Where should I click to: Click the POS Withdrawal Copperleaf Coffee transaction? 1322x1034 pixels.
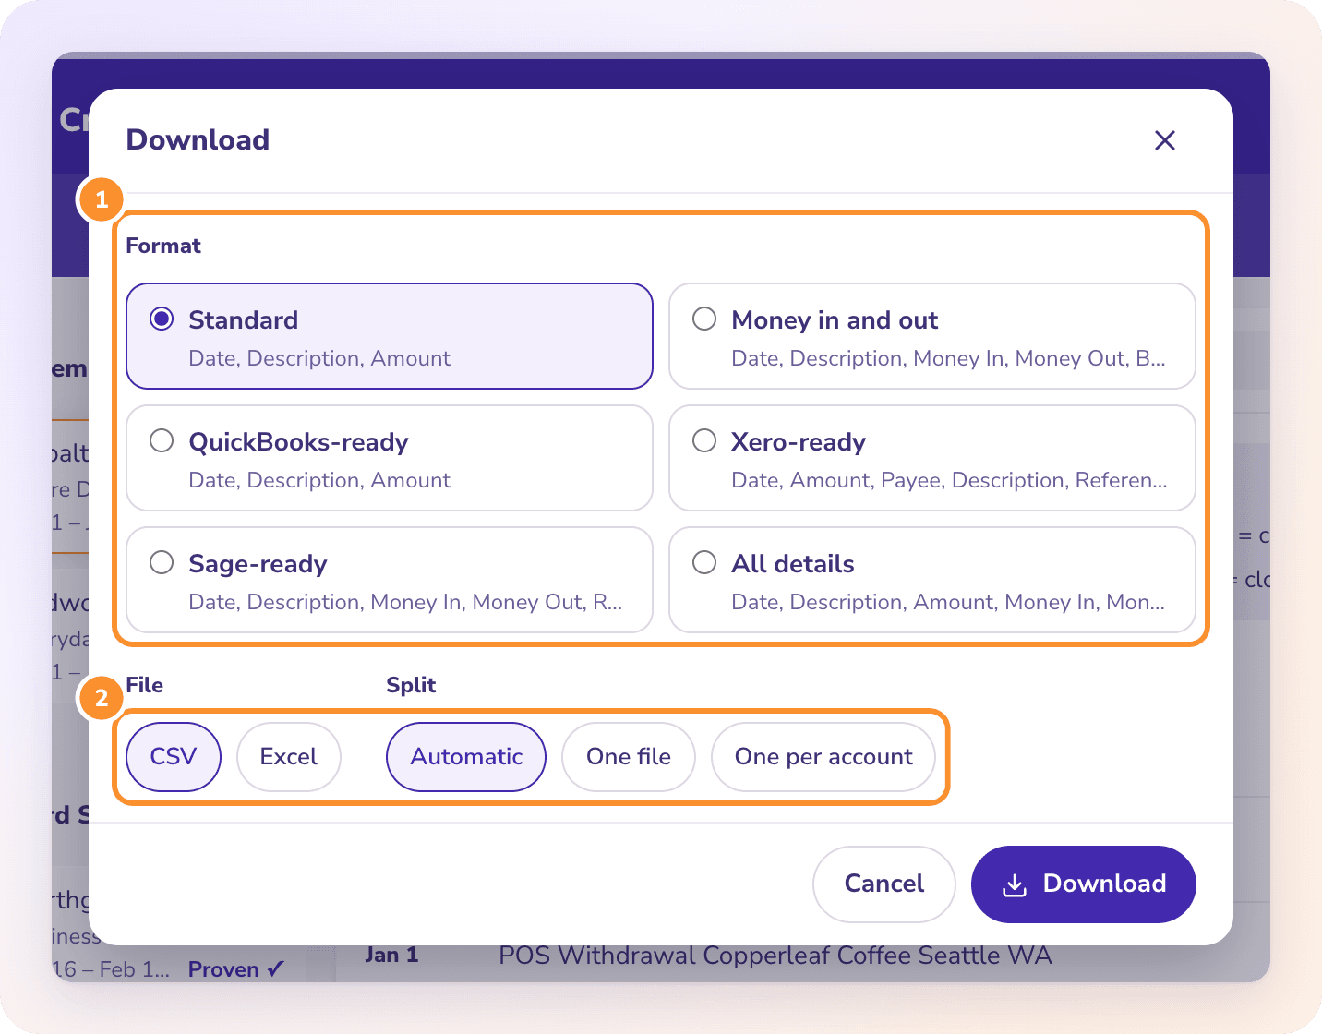[775, 956]
